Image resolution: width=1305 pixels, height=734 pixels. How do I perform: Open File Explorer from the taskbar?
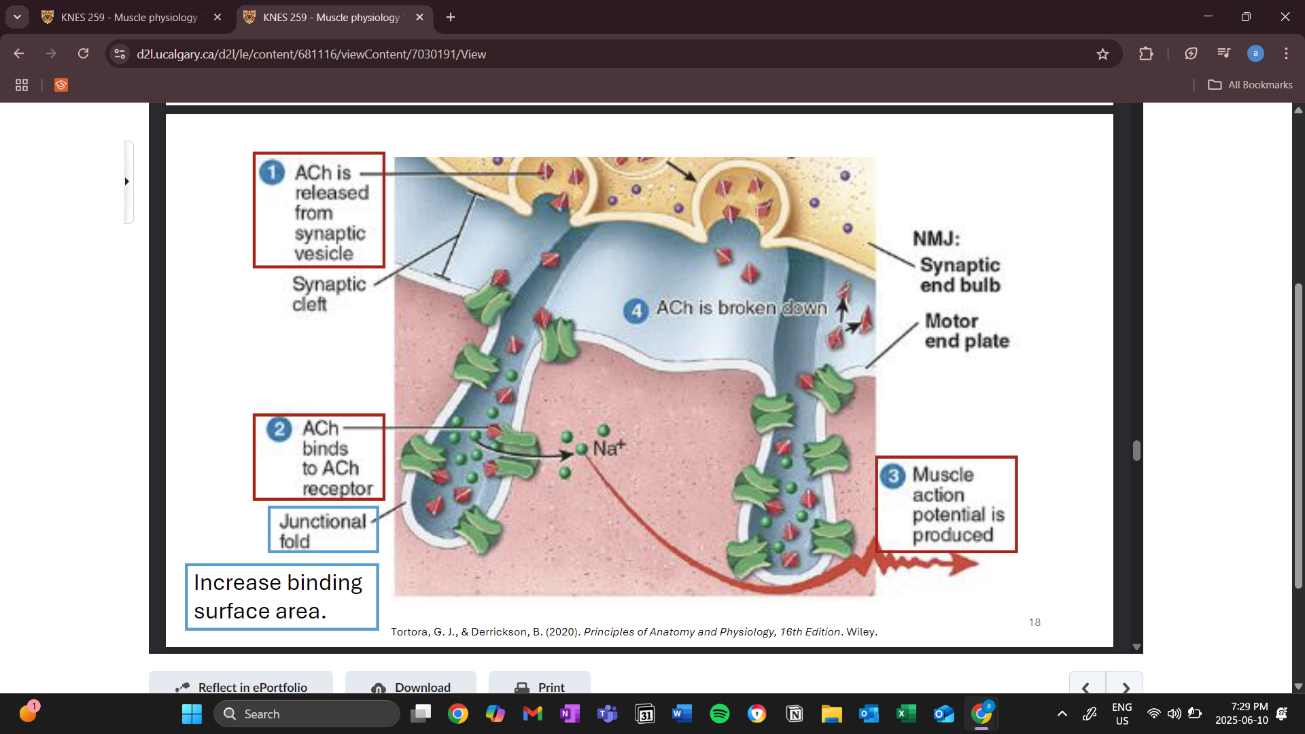coord(832,714)
